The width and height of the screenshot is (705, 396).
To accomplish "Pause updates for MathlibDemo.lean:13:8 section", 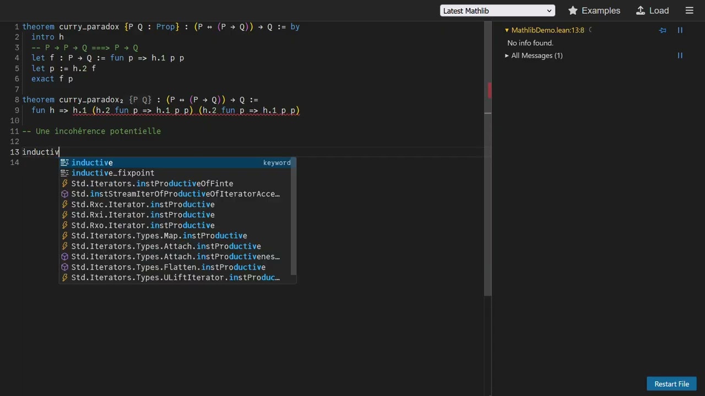I will tap(680, 30).
